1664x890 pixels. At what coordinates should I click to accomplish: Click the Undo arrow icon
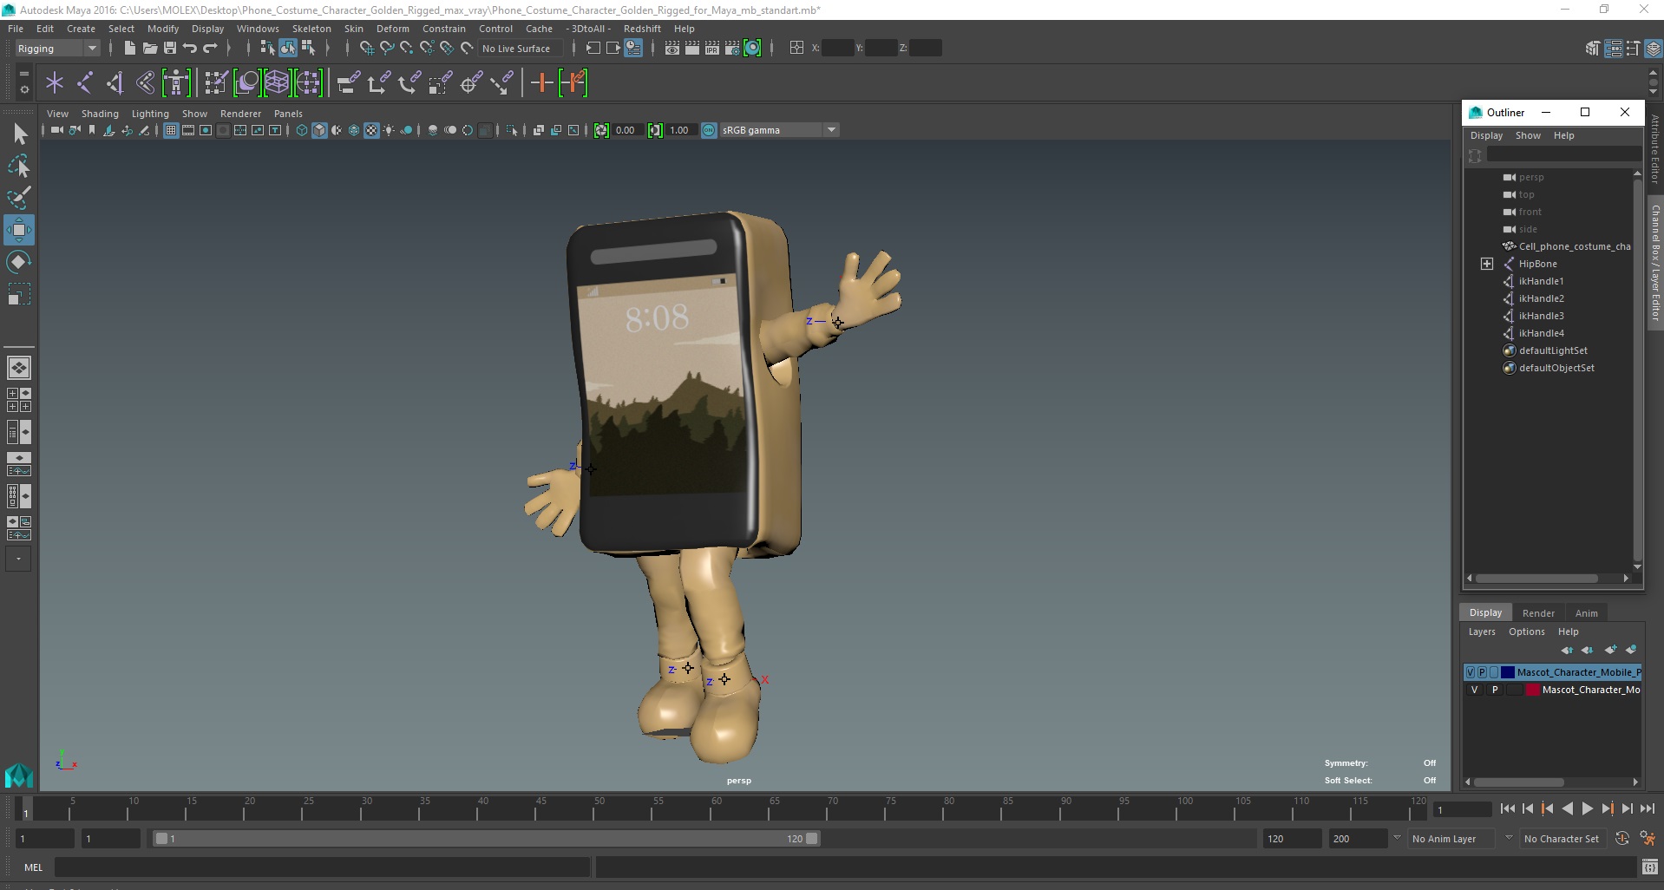190,49
